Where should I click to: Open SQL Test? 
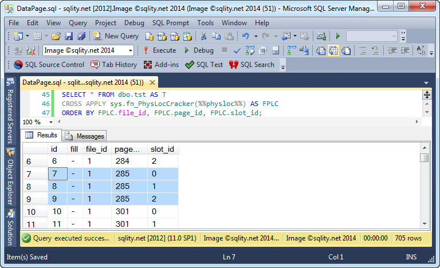[204, 65]
